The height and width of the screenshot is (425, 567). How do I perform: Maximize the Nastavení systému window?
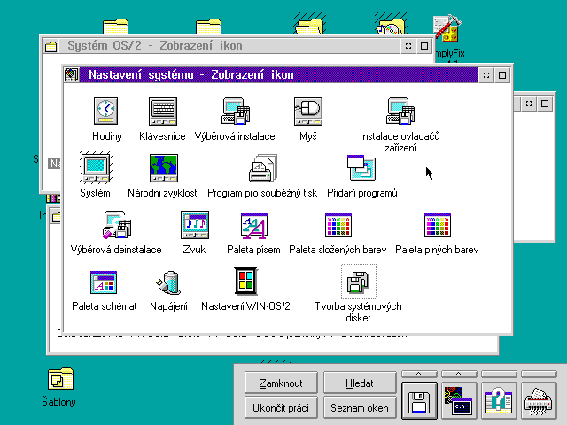502,75
